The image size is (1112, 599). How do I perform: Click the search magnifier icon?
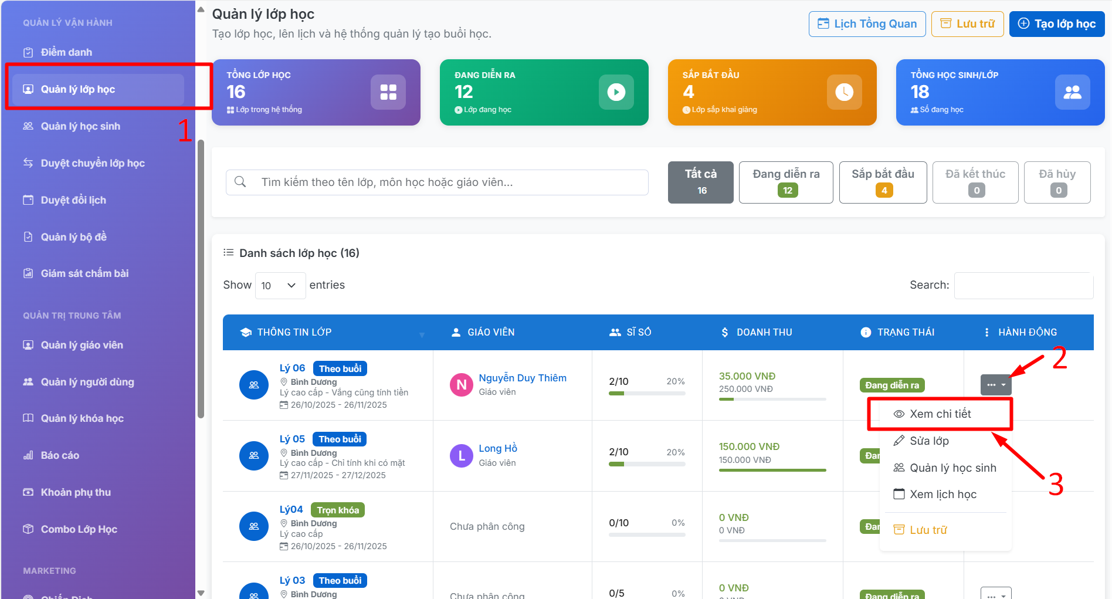click(x=240, y=182)
